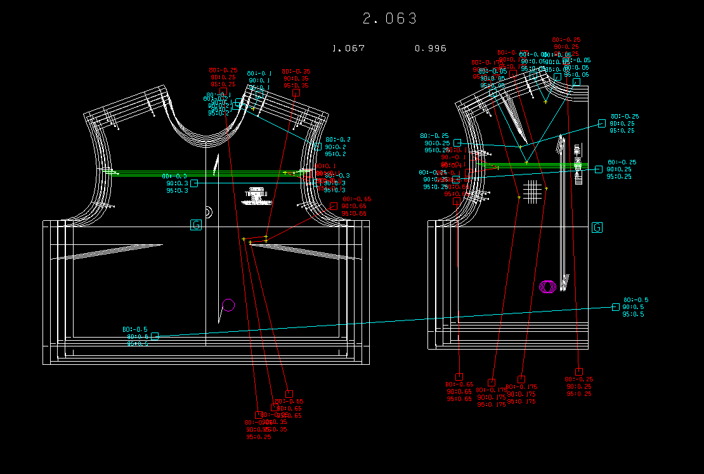
Task: Select the small double-circle button mark on the front piece
Action: (207, 211)
